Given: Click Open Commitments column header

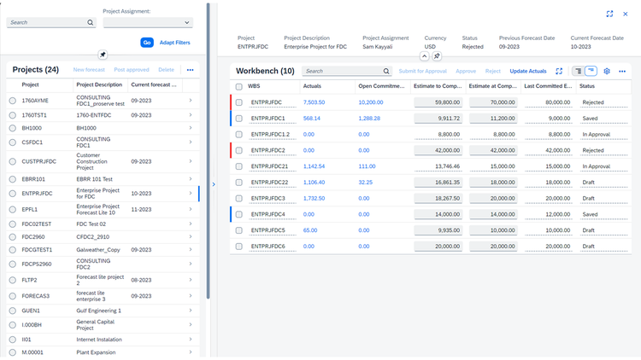Looking at the screenshot, I should coord(381,86).
